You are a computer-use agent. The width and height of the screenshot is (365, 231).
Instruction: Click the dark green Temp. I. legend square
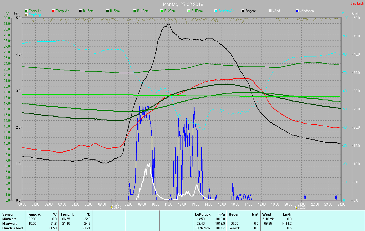coord(27,11)
